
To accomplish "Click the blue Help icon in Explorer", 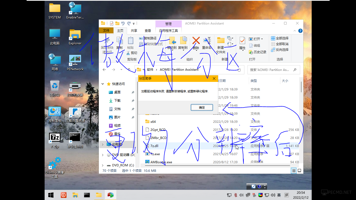I will (x=300, y=31).
